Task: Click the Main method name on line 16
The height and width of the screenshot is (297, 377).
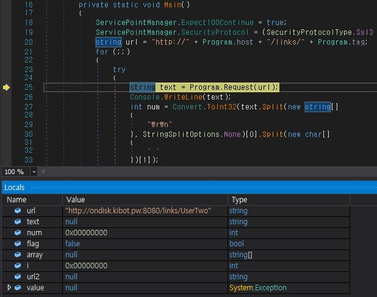Action: coord(173,4)
